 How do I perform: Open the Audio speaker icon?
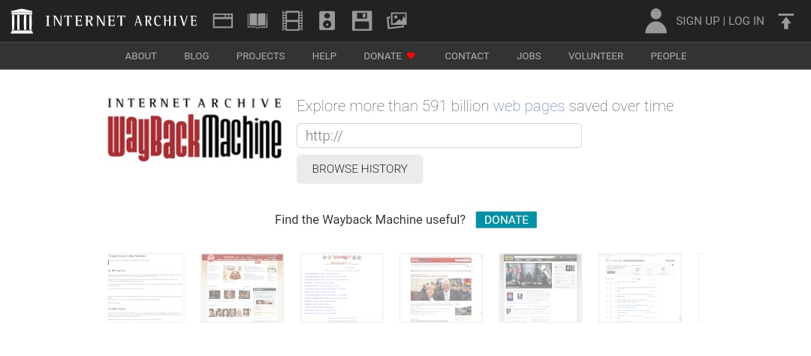pos(327,21)
